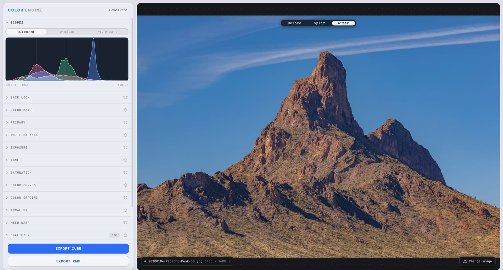The height and width of the screenshot is (270, 503).
Task: Reset the Color Grading section
Action: tap(125, 198)
